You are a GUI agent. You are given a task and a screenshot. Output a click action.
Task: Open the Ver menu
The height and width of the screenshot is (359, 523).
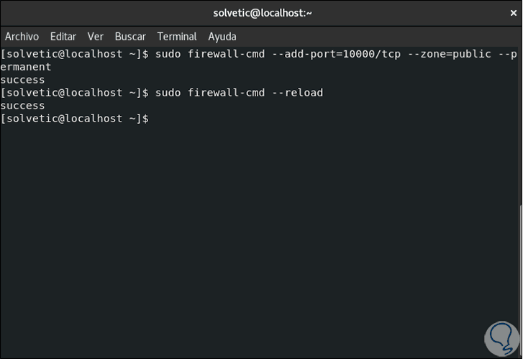click(96, 37)
